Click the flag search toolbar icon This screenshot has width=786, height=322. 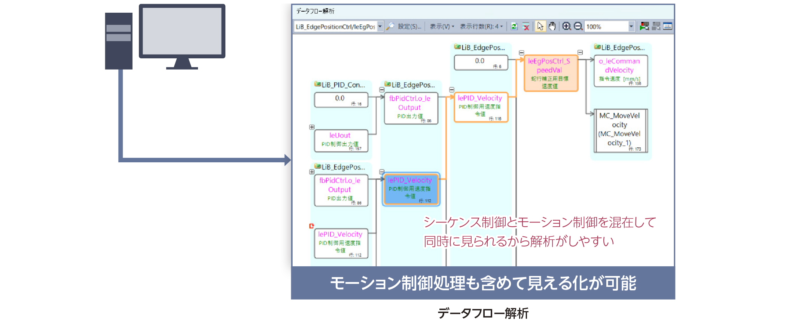pos(644,27)
